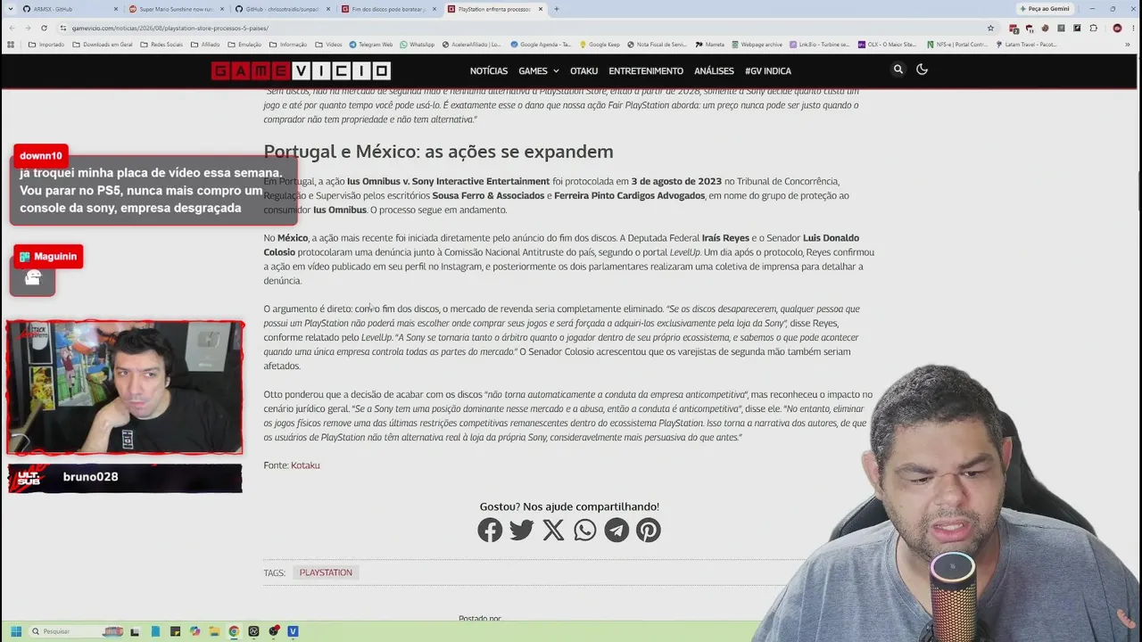Click the heading "Portugal e México: as ações se expandem"
Image resolution: width=1142 pixels, height=642 pixels.
click(x=438, y=152)
